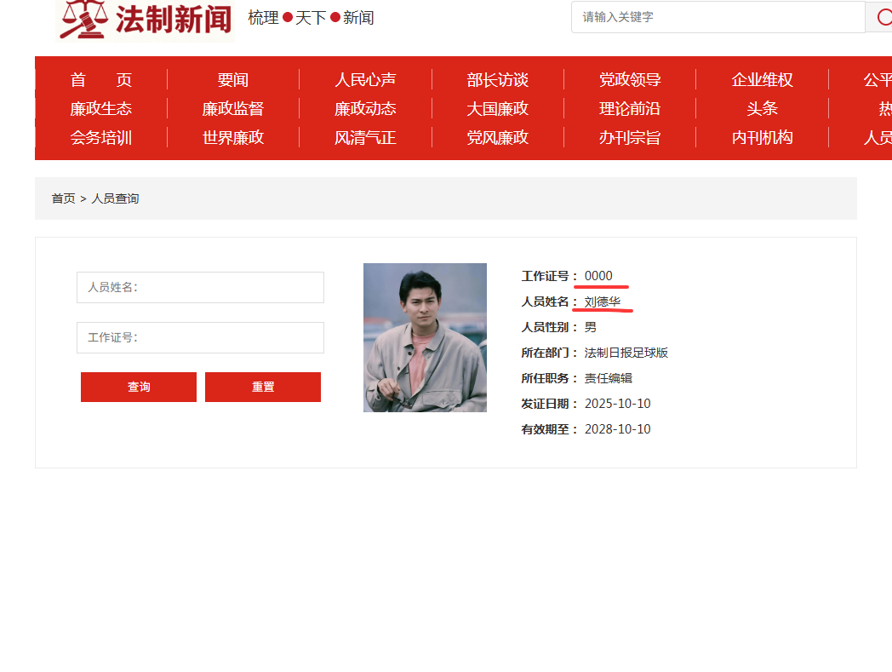The height and width of the screenshot is (672, 892).
Task: Click inside the 人员姓名 input field
Action: click(200, 287)
